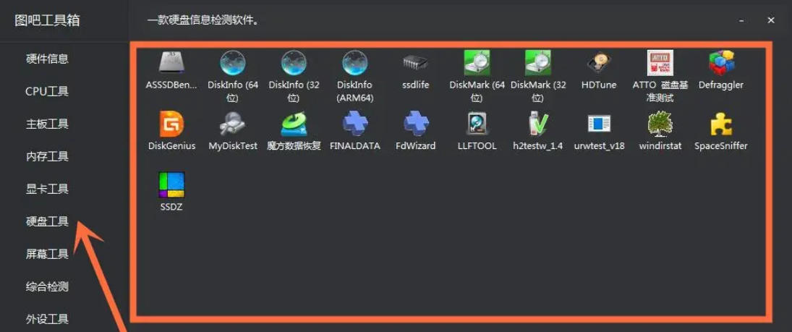Go to 内存工具 category
The height and width of the screenshot is (332, 792).
(x=47, y=157)
